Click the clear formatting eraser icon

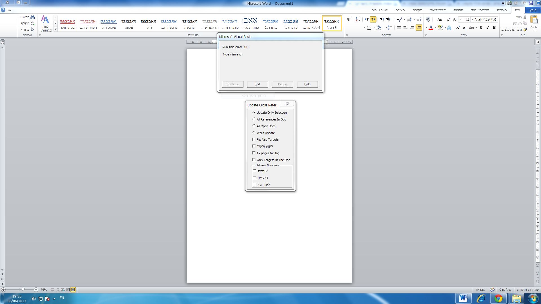pos(428,19)
